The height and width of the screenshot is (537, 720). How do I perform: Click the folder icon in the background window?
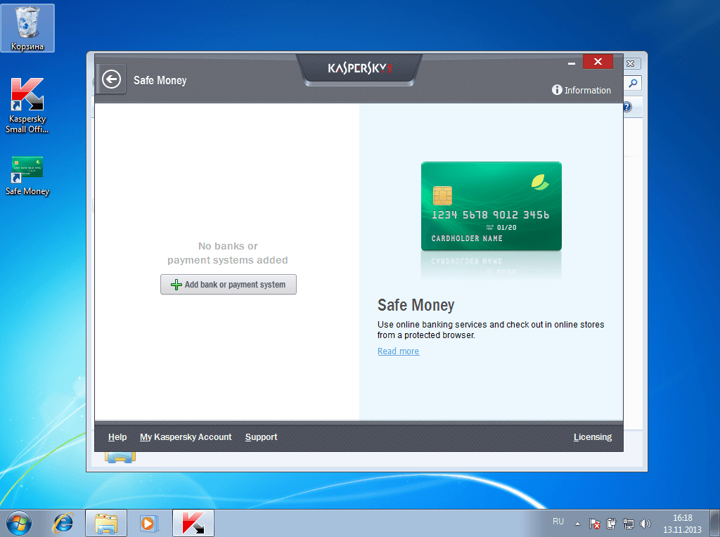coord(120,457)
